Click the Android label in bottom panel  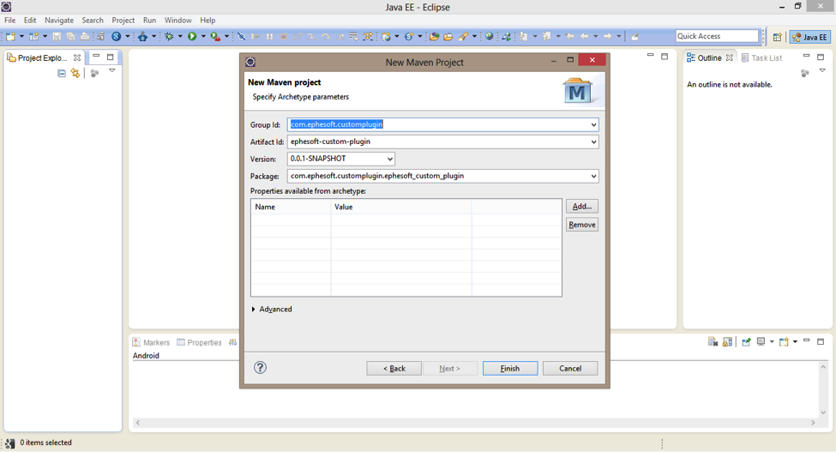pos(146,356)
